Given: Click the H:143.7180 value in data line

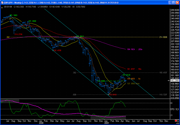Looking at the screenshot, I should point(31,7).
